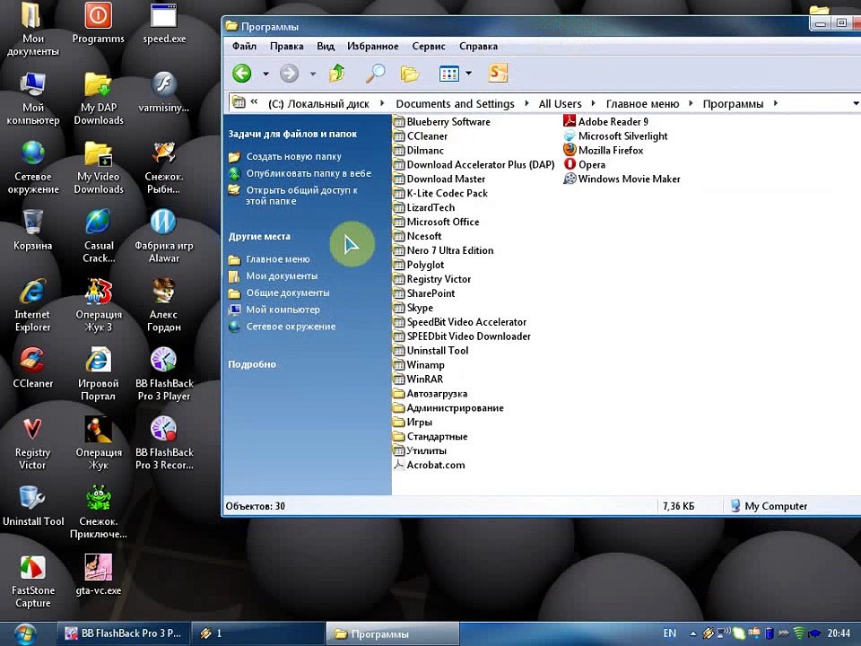Select the Mozilla Firefox shortcut
Viewport: 861px width, 646px height.
pyautogui.click(x=604, y=150)
